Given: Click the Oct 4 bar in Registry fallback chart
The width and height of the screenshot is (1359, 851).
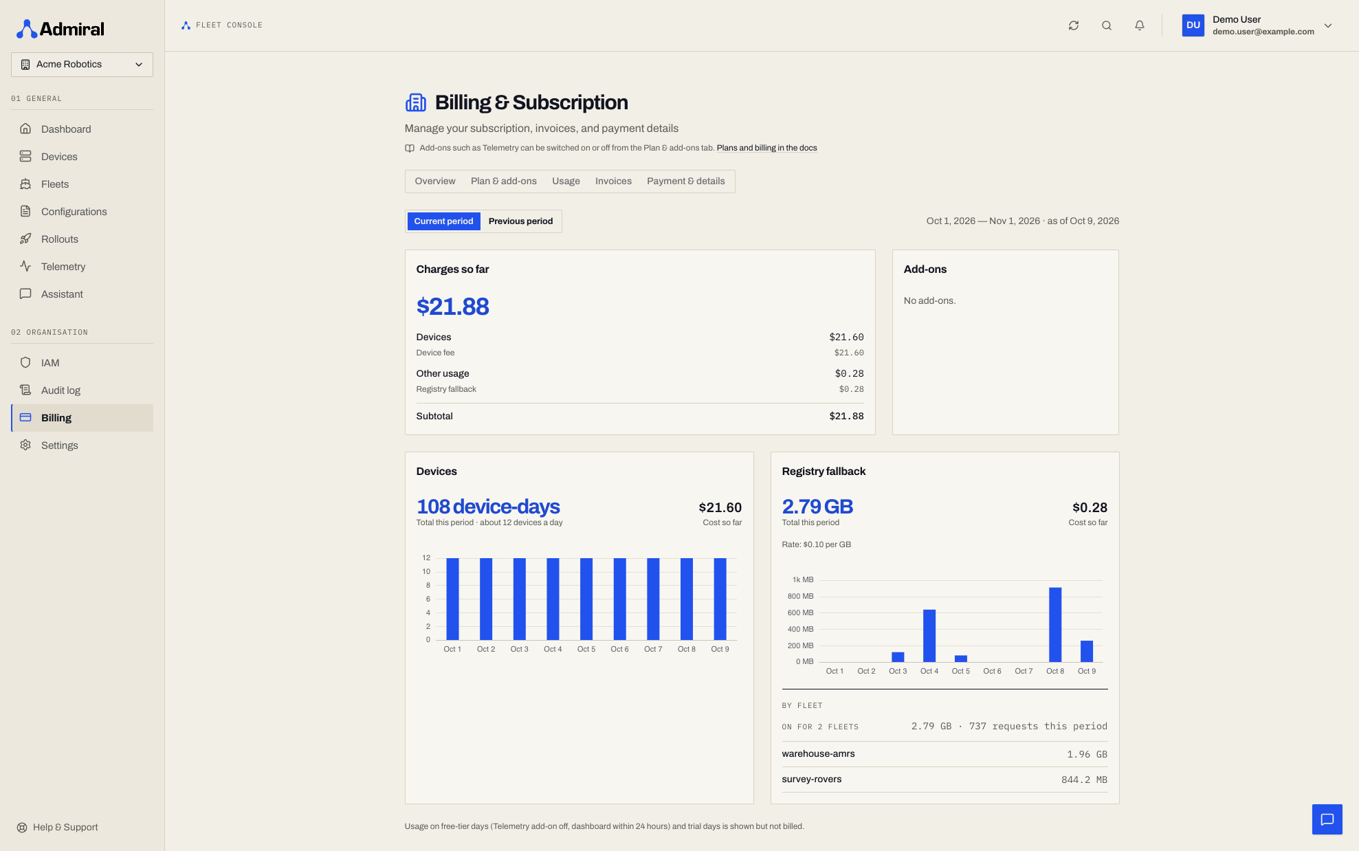Looking at the screenshot, I should point(929,635).
